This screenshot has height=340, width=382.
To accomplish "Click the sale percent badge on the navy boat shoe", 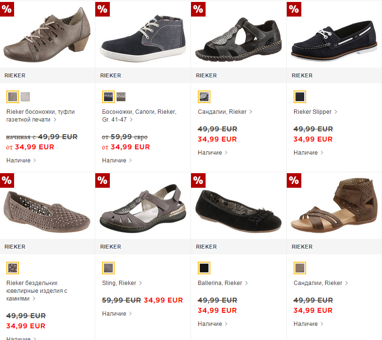I will coord(294,9).
